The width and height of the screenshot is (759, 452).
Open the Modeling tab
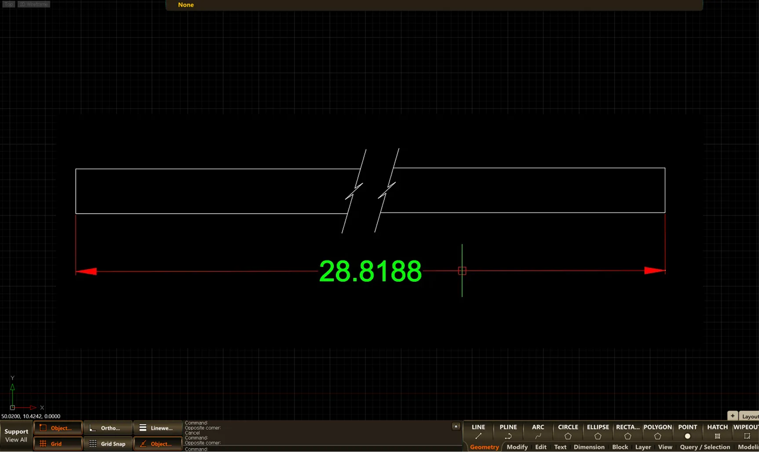[x=748, y=447]
